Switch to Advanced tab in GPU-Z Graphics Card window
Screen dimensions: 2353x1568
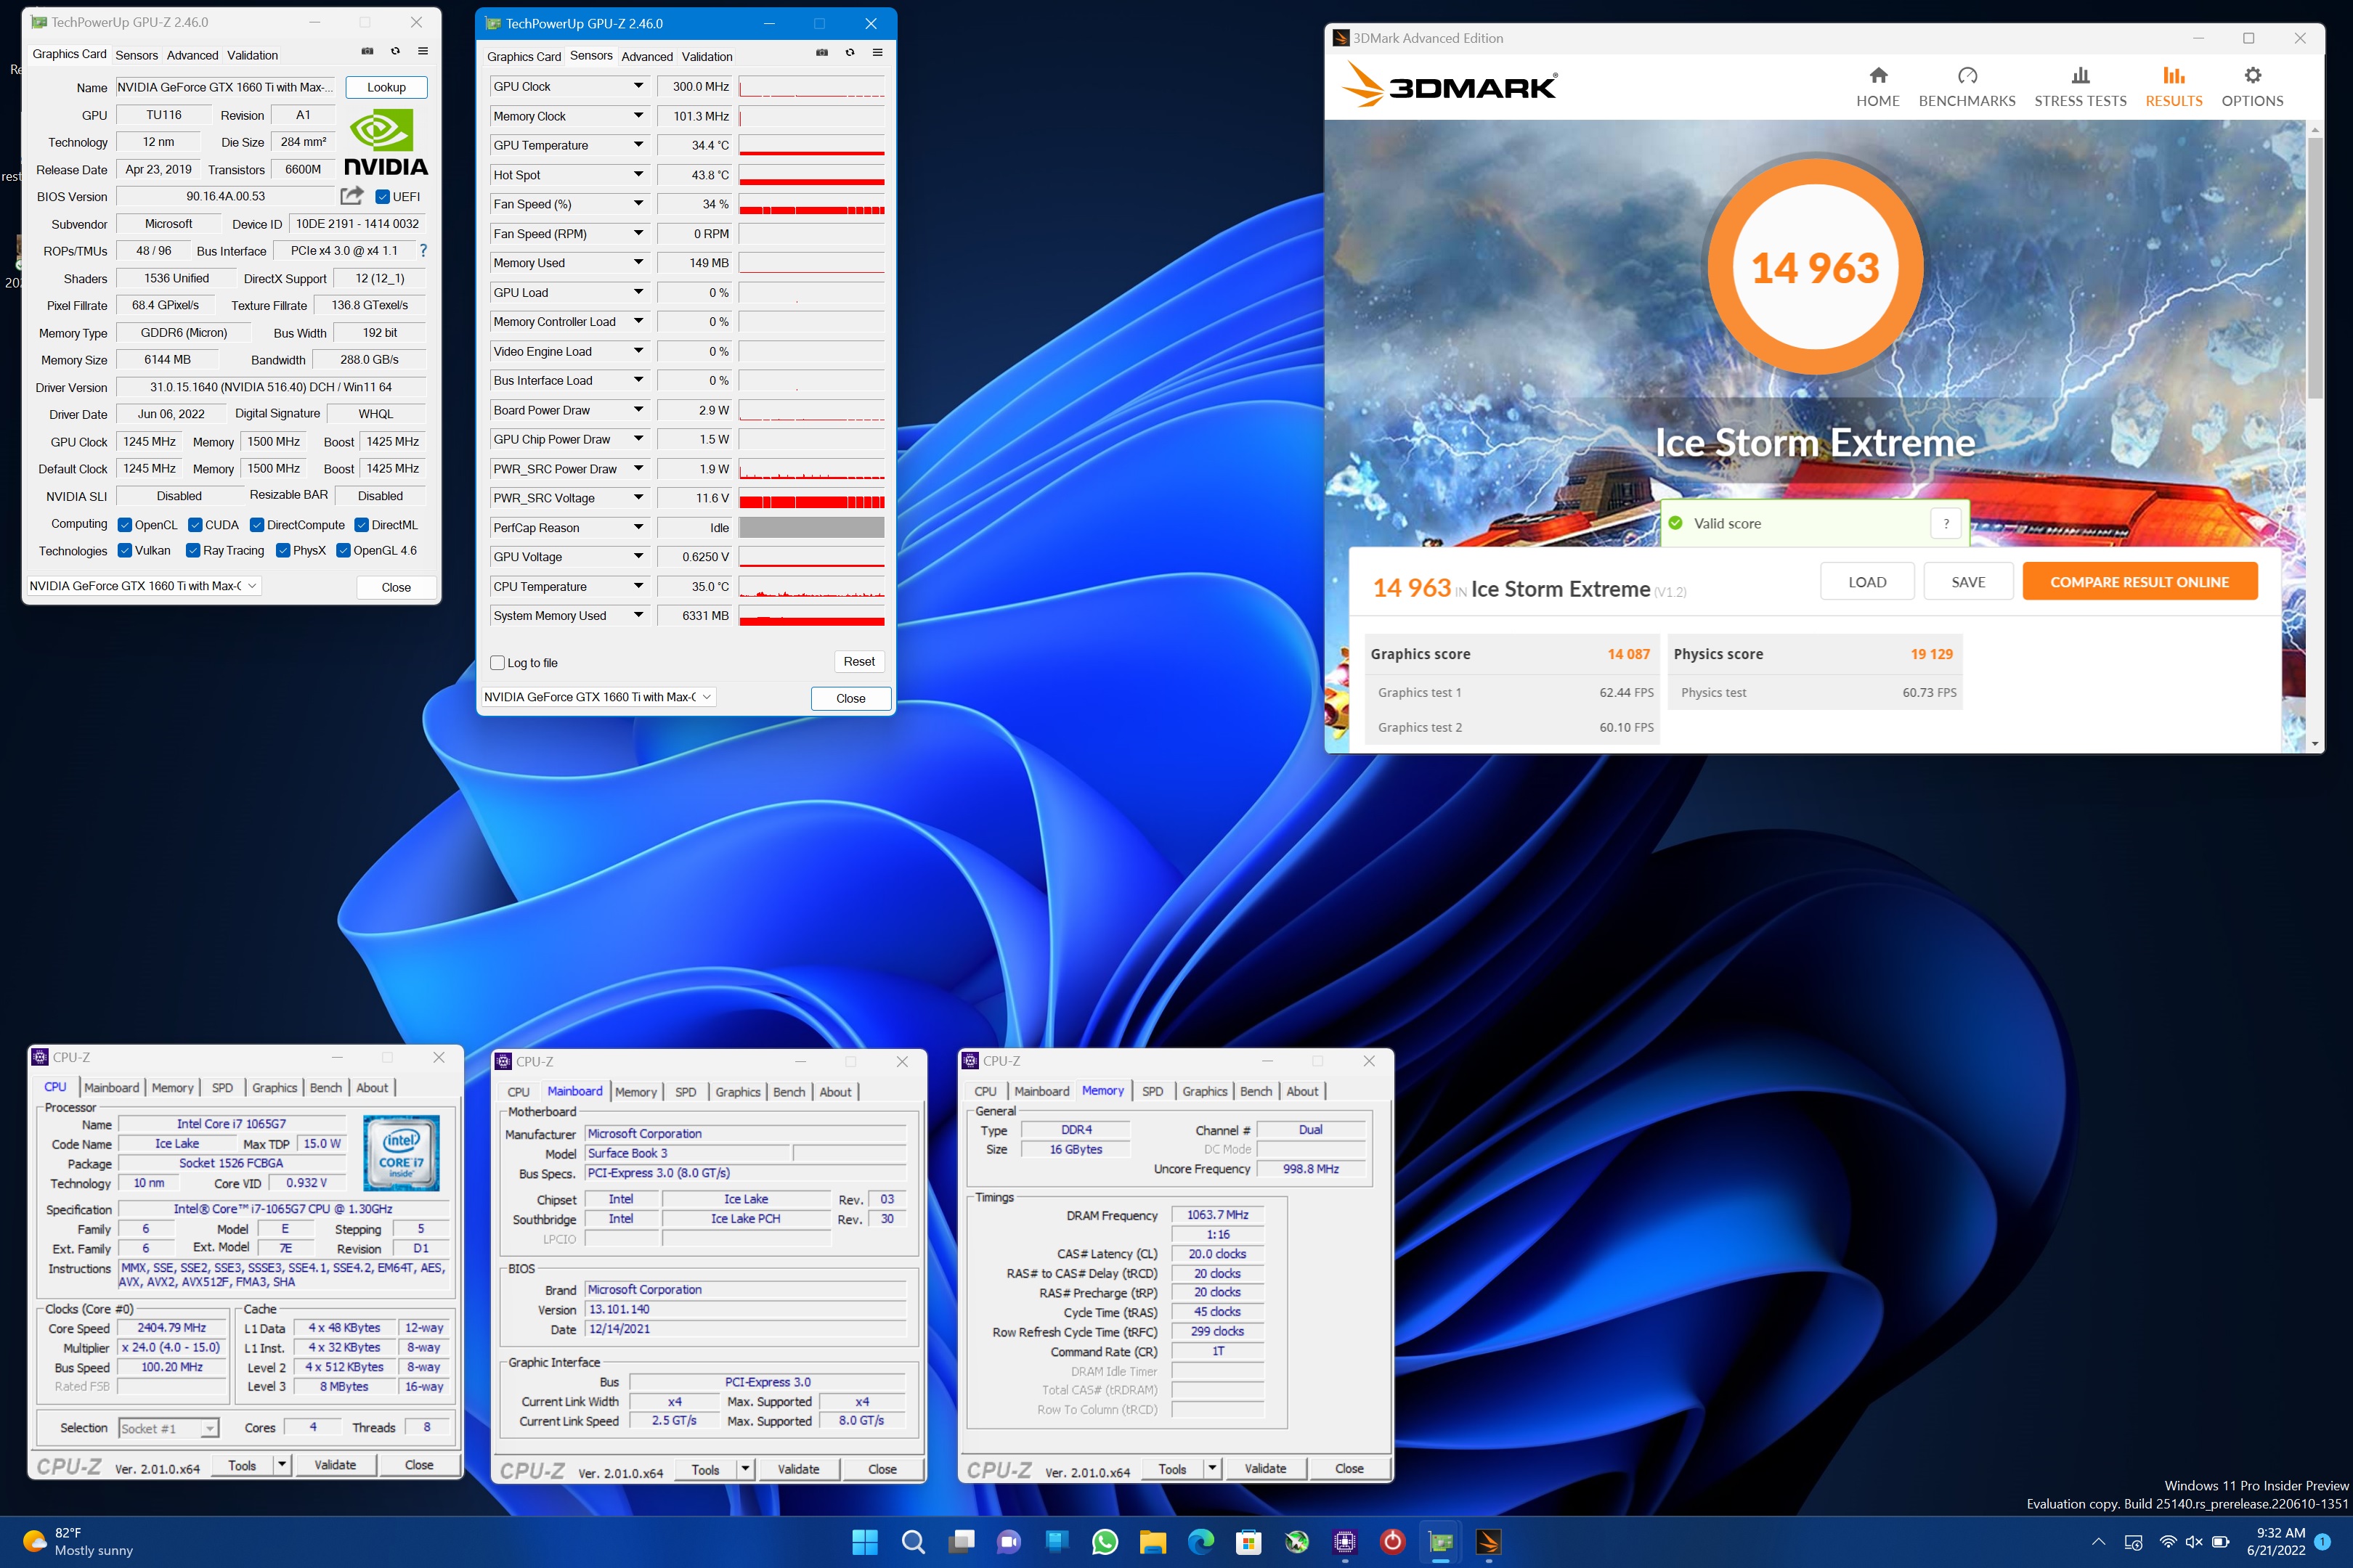[x=192, y=55]
